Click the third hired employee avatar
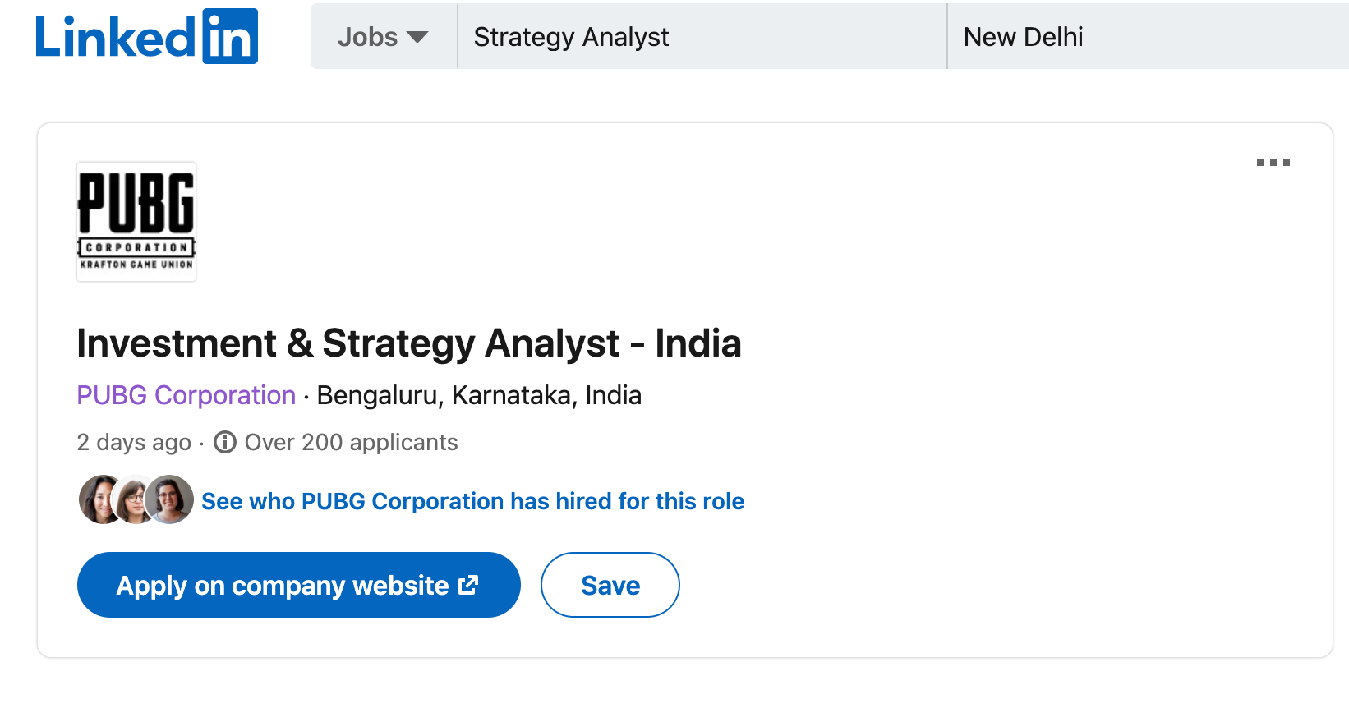Image resolution: width=1349 pixels, height=713 pixels. (x=171, y=499)
